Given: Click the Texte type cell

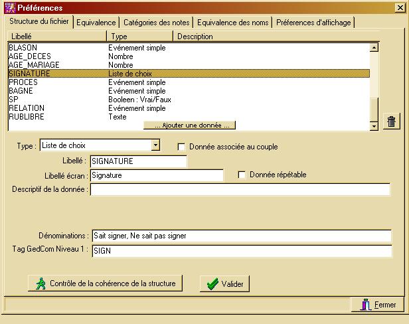Looking at the screenshot, I should pos(118,117).
